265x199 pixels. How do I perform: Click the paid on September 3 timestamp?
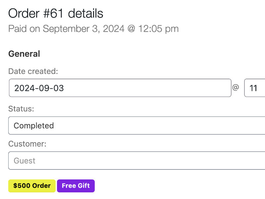(x=93, y=29)
